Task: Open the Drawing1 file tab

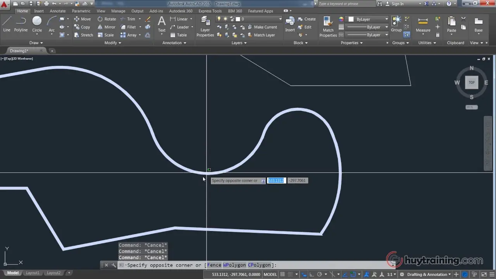Action: 19,51
